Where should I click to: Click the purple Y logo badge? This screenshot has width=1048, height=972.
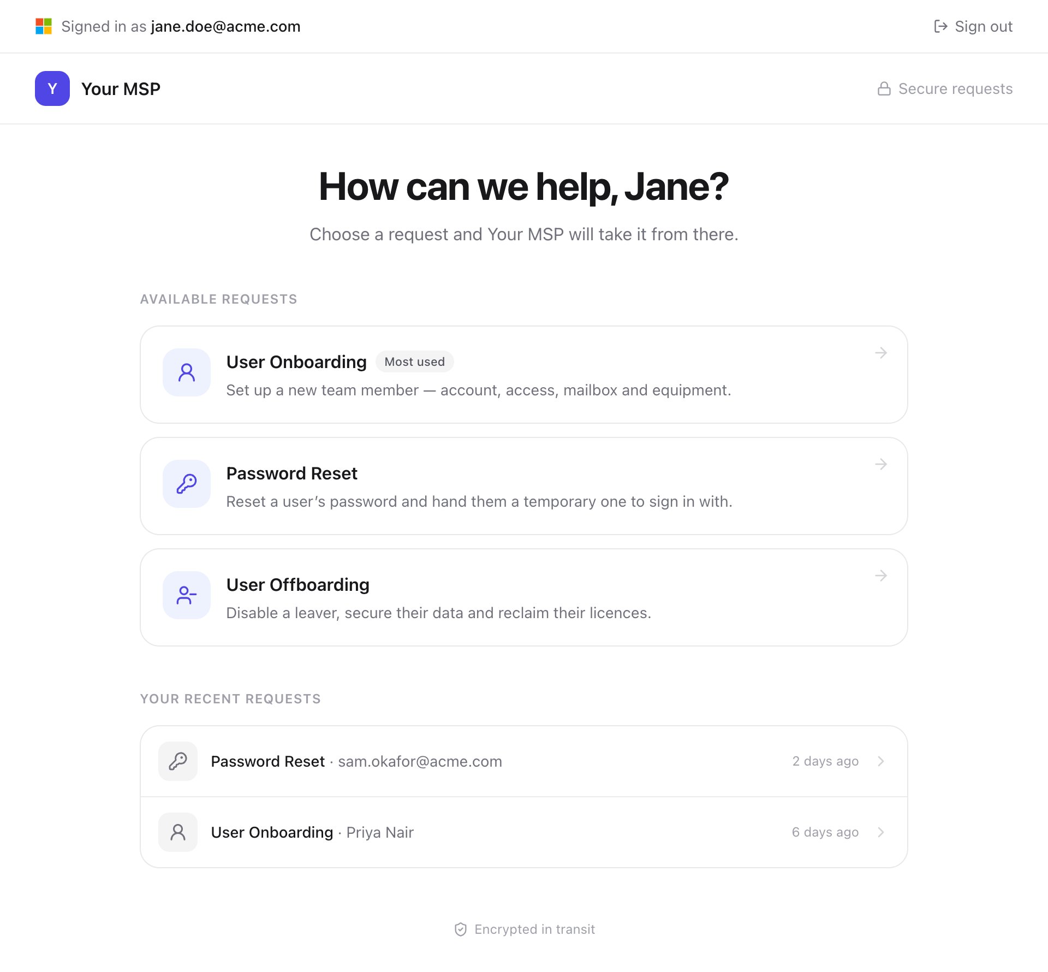(52, 88)
